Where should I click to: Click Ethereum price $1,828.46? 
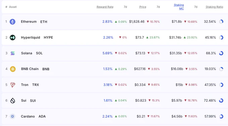click(x=137, y=22)
